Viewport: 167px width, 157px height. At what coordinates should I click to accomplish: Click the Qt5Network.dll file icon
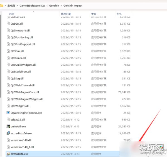(8, 30)
